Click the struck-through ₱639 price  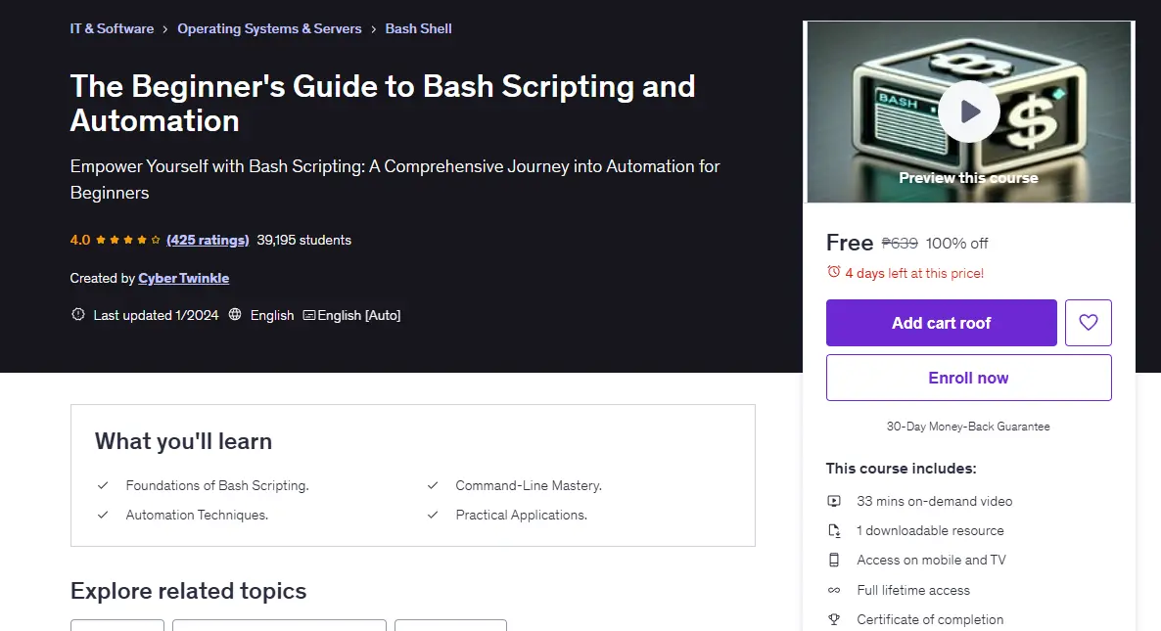click(x=900, y=244)
